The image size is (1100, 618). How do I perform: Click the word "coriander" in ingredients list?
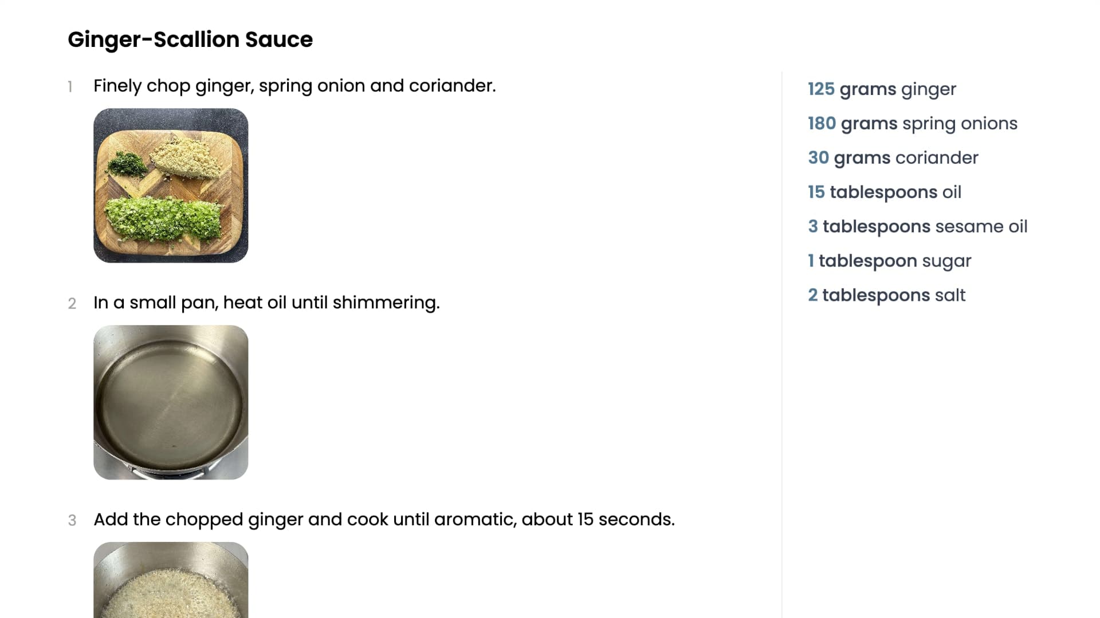[937, 158]
